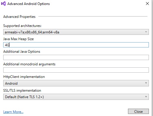Select the armeabi-v7a;x86 architectures combo box text
153x116 pixels.
point(32,32)
